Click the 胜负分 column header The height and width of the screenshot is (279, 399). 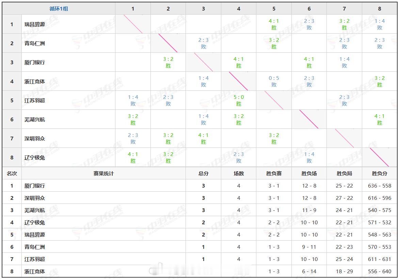coord(379,174)
